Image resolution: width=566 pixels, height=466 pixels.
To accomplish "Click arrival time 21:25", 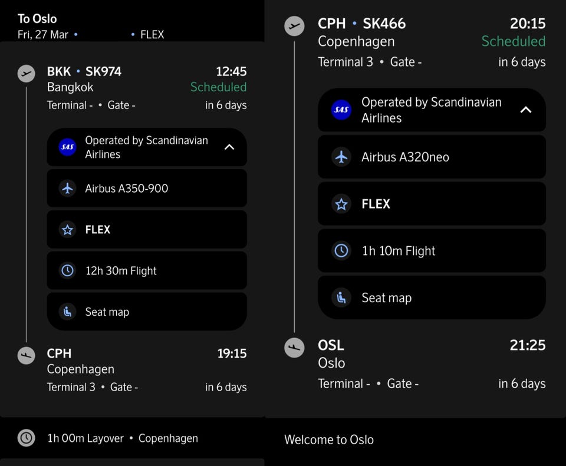I will coord(527,345).
